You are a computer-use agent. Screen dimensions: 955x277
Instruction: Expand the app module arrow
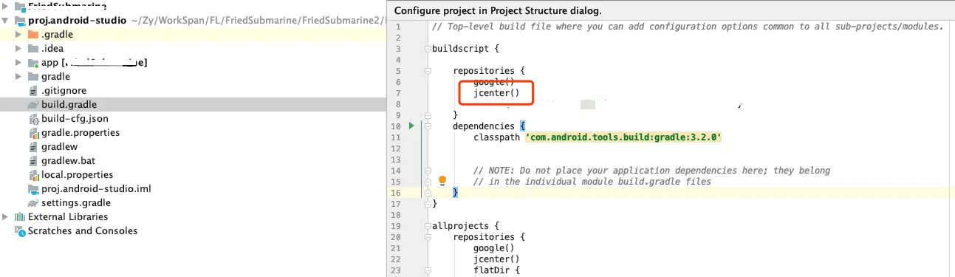(x=19, y=63)
